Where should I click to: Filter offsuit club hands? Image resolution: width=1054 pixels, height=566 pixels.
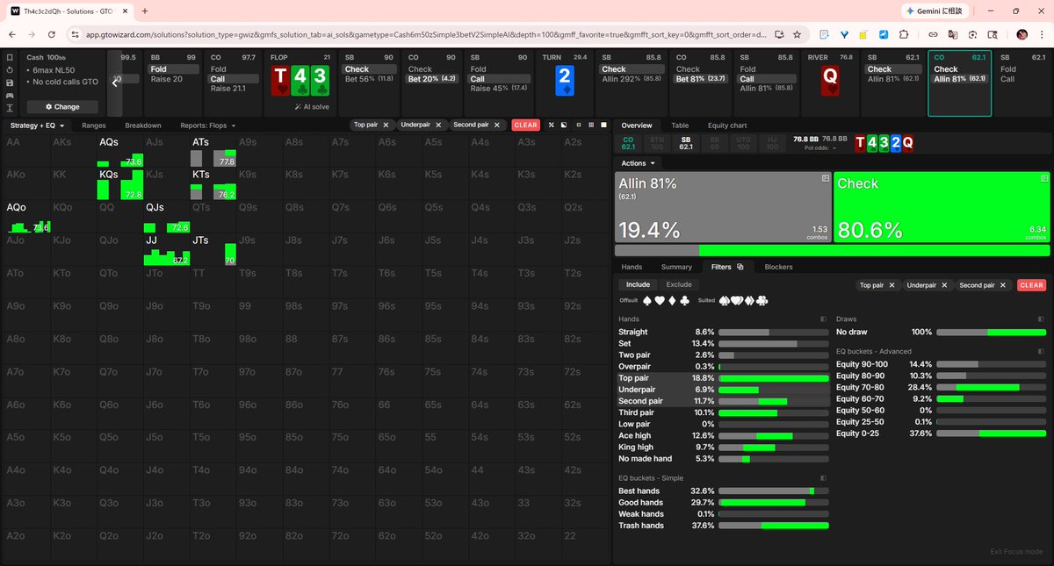pyautogui.click(x=685, y=300)
